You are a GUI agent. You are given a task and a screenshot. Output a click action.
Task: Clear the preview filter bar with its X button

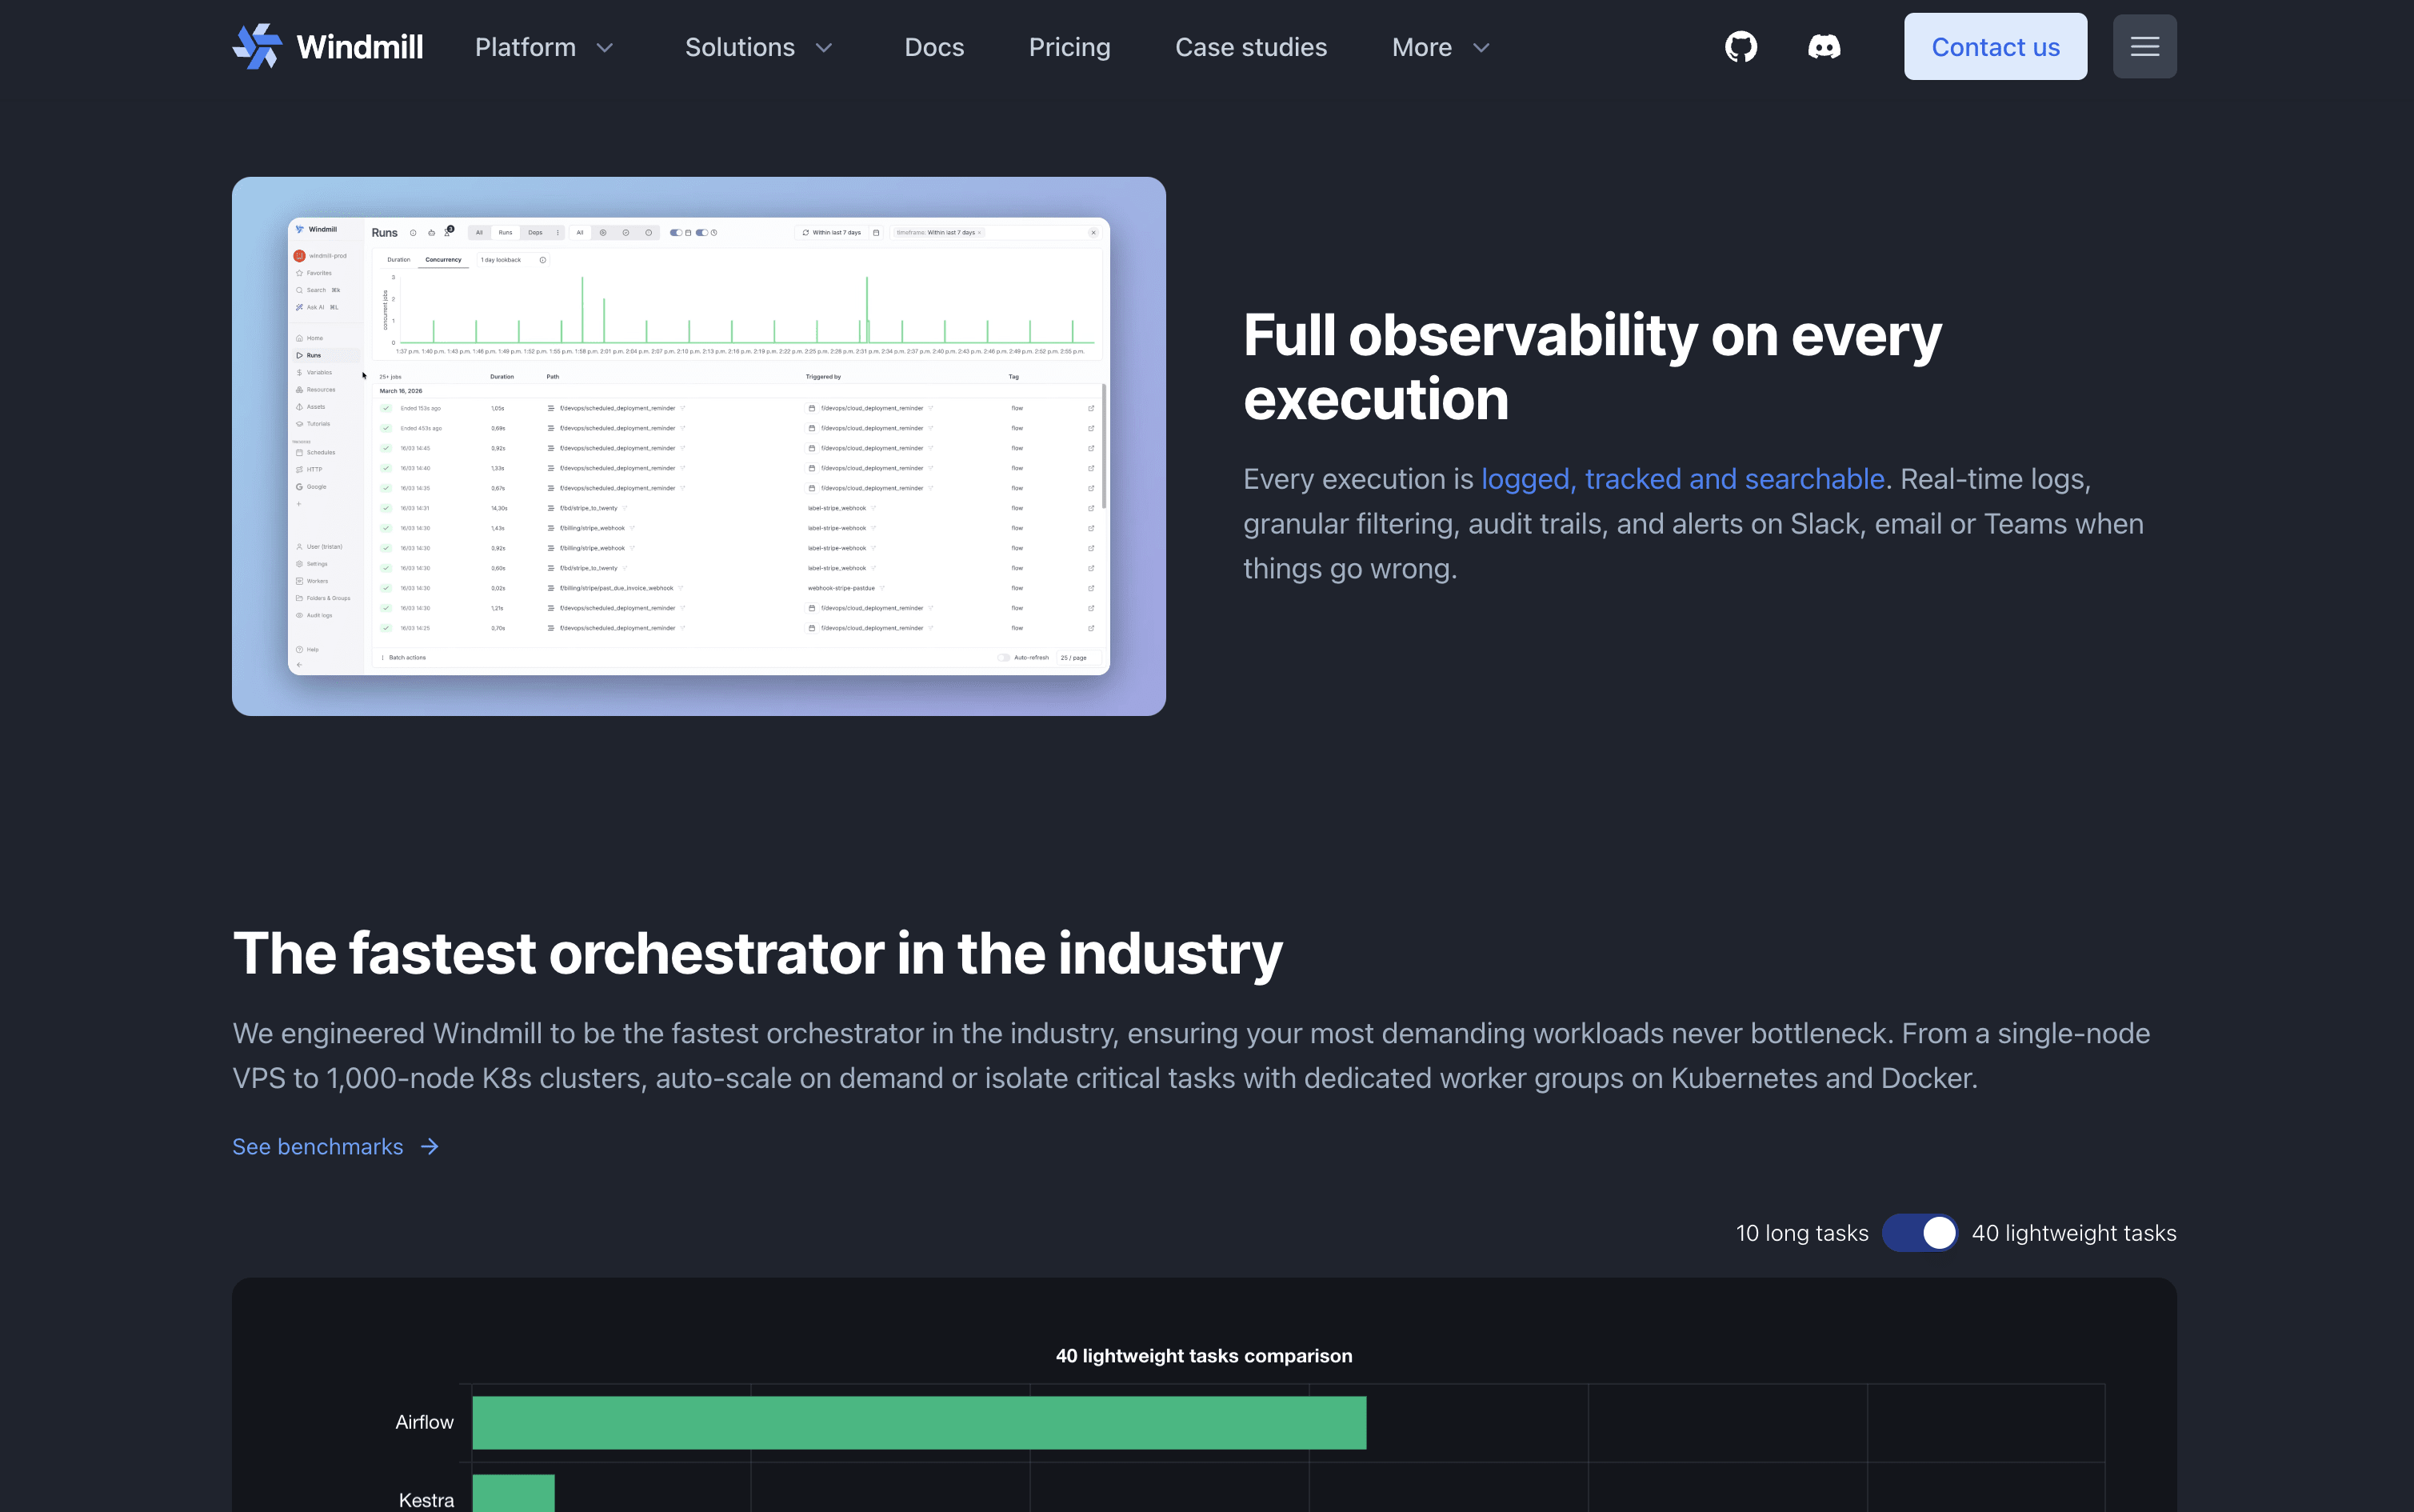coord(1093,233)
